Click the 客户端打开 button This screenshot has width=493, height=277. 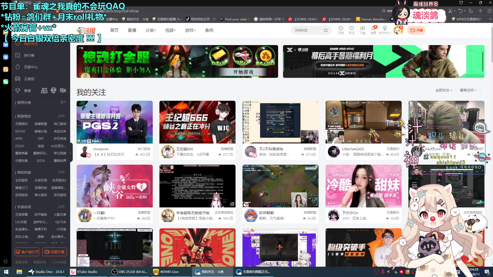[27, 252]
